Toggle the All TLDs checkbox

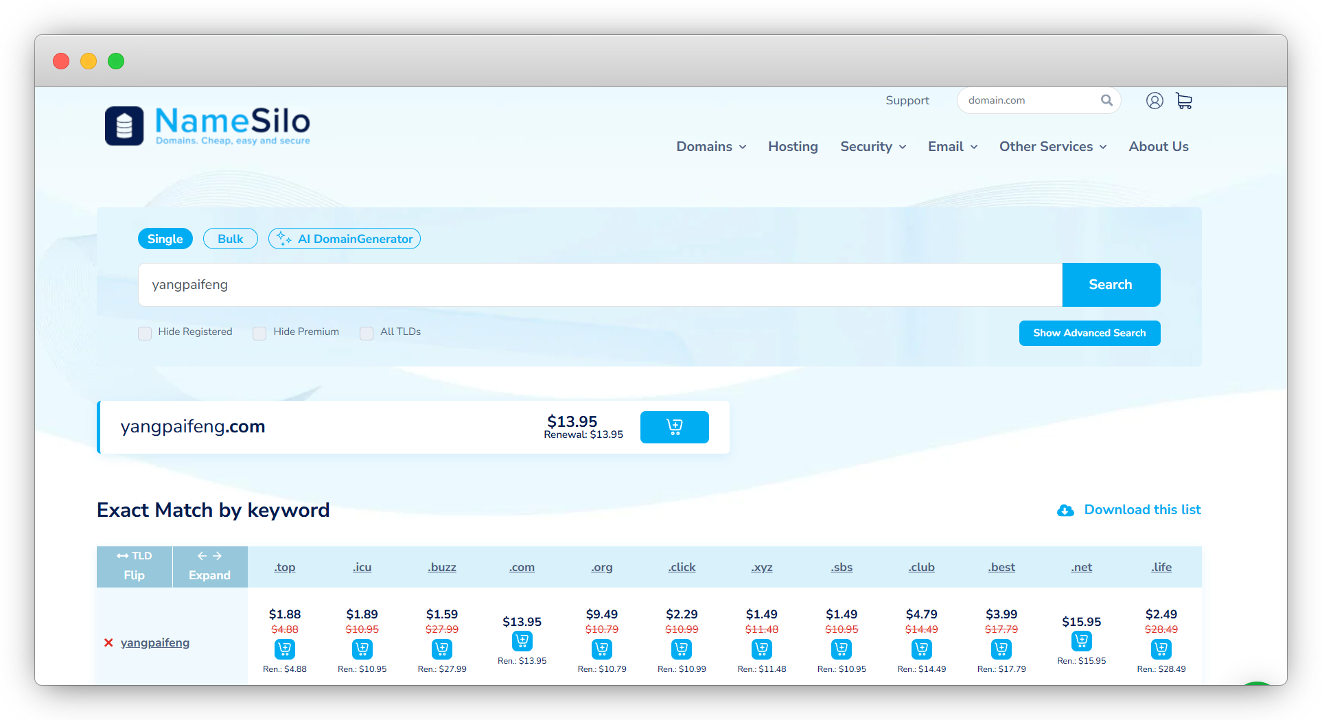tap(367, 333)
